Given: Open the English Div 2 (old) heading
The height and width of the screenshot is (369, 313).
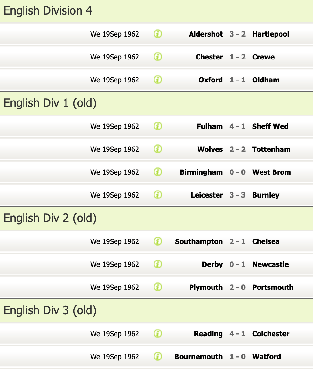Looking at the screenshot, I should click(x=50, y=218).
